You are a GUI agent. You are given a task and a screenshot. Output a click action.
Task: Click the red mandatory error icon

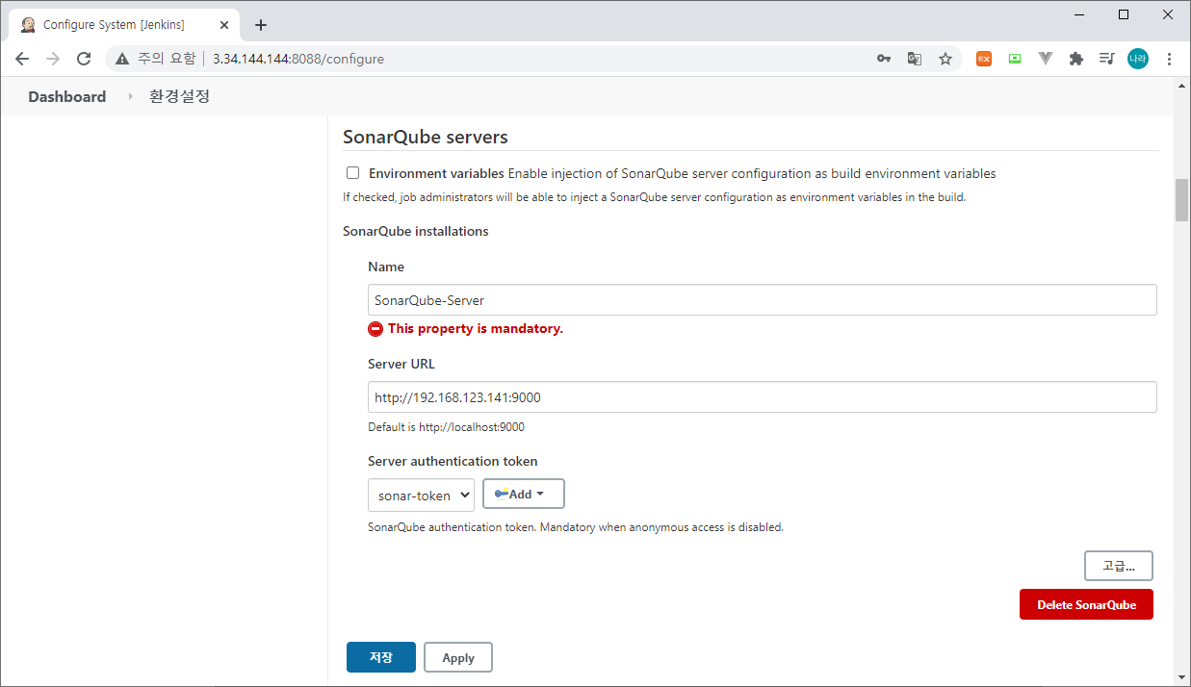[x=375, y=329]
